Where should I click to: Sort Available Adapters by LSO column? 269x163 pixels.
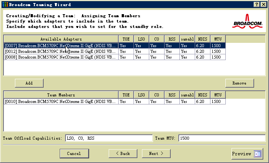click(141, 39)
